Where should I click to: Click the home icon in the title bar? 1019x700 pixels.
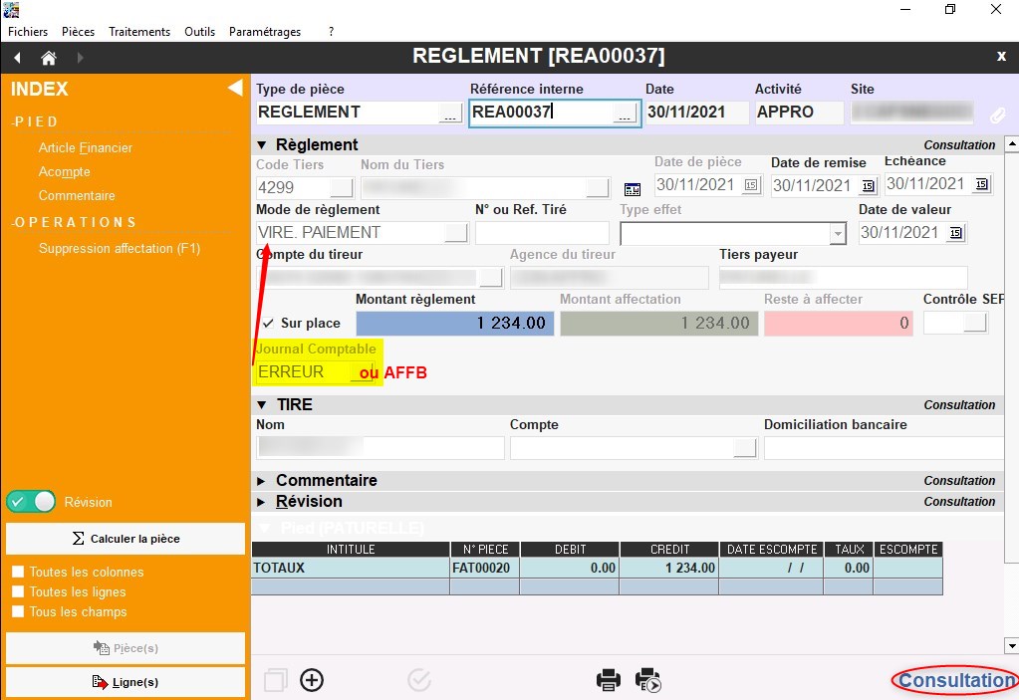[x=48, y=58]
